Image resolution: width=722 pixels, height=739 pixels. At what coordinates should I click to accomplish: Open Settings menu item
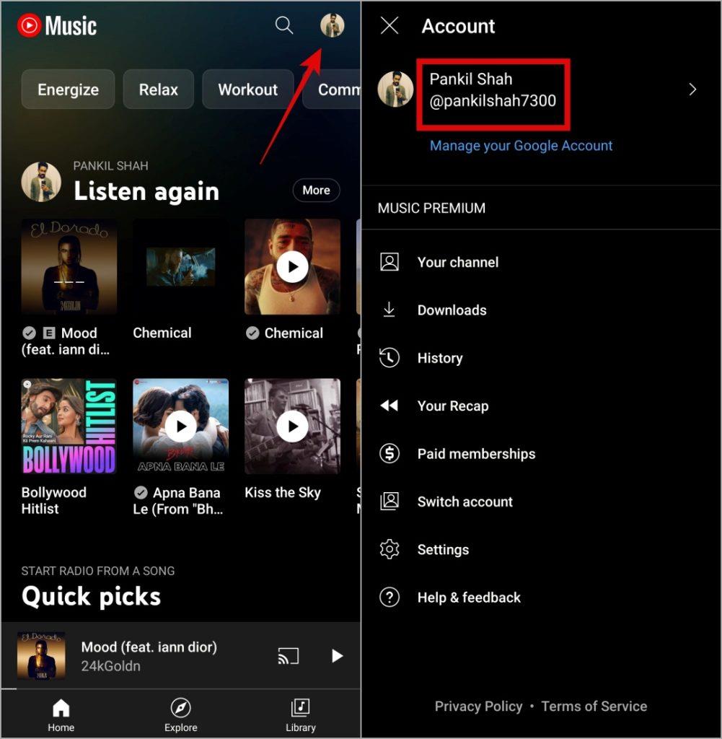(541, 549)
